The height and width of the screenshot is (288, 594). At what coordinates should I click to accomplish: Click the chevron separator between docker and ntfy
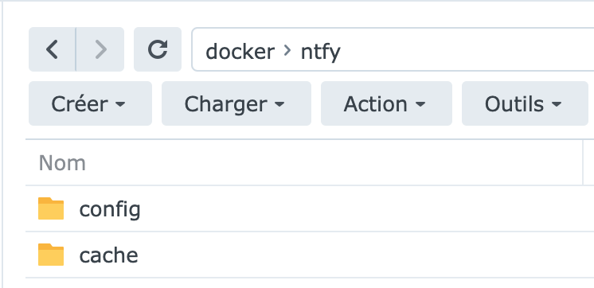click(287, 50)
